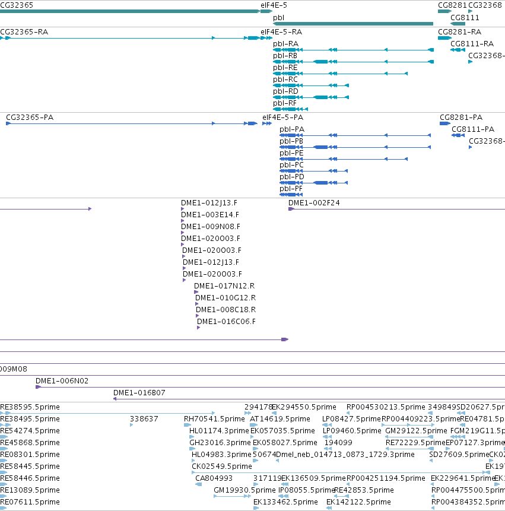Click the 338637 feature label
505x511 pixels.
click(144, 419)
